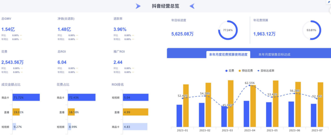Click the 52.42% data point for 2023-01
The width and height of the screenshot is (331, 135).
183,98
